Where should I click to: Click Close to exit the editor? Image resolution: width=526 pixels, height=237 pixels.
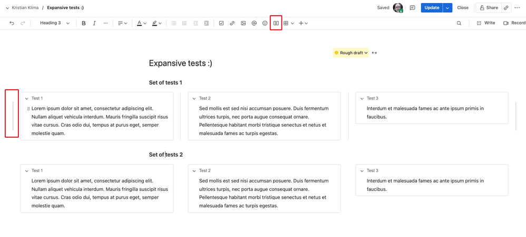point(463,8)
